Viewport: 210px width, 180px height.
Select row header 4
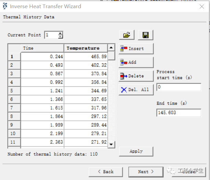click(14, 82)
